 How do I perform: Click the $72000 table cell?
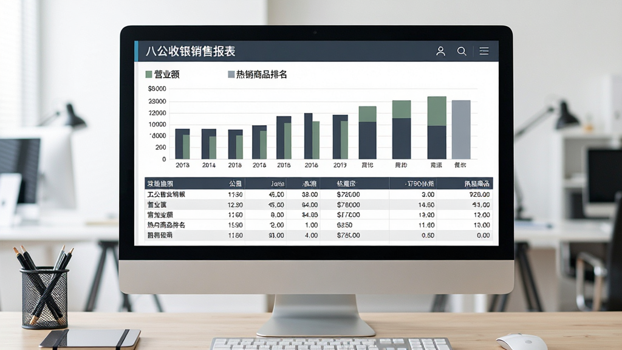tap(348, 194)
